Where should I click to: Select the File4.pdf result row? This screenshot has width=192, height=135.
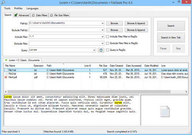[96, 77]
